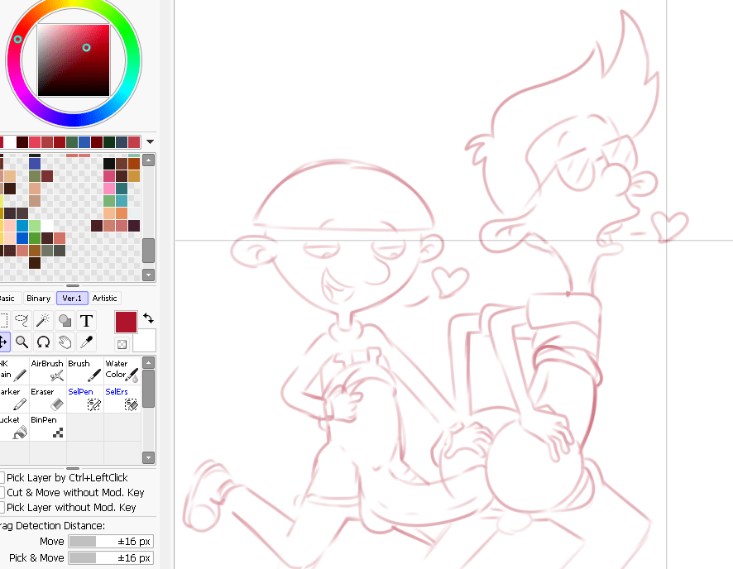Choose the Bucket fill tool
The image size is (733, 569).
pos(15,427)
